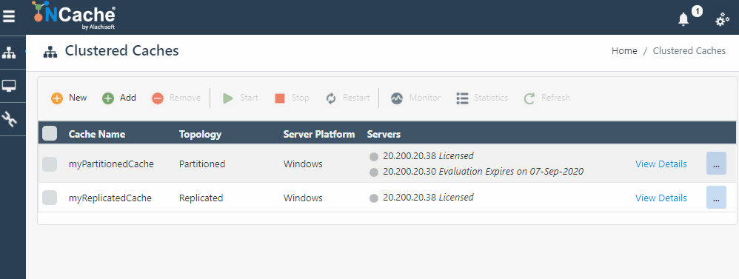
Task: Click the Clustered Caches breadcrumb
Action: coord(689,51)
